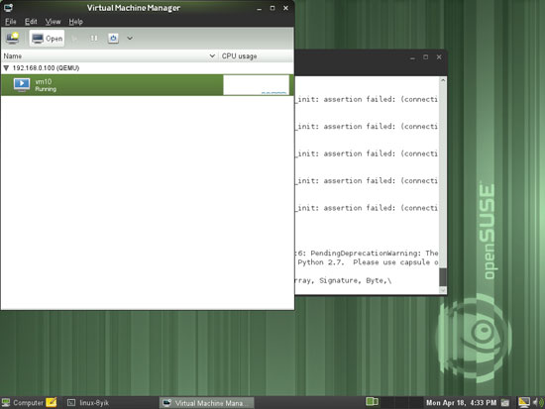Click the vm10 CPU usage graph
Image resolution: width=545 pixels, height=409 pixels.
(257, 85)
